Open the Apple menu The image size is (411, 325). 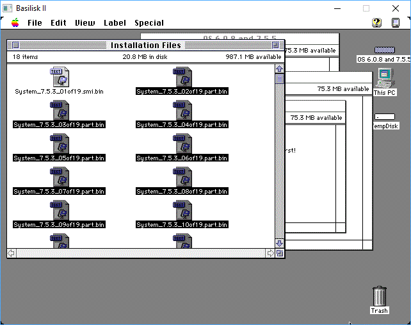click(15, 23)
